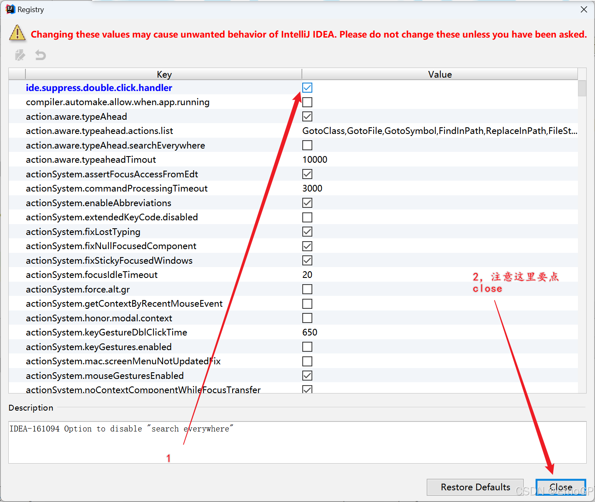
Task: Select the actionSystem.assertFocusAccessFromEdt key
Action: [112, 174]
